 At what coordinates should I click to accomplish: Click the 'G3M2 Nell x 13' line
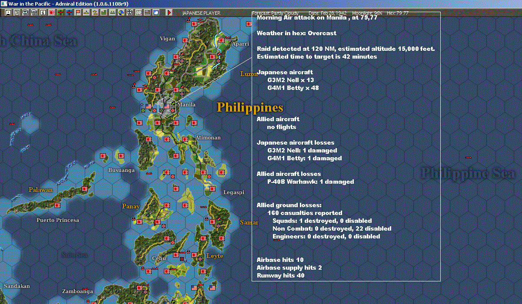[291, 80]
